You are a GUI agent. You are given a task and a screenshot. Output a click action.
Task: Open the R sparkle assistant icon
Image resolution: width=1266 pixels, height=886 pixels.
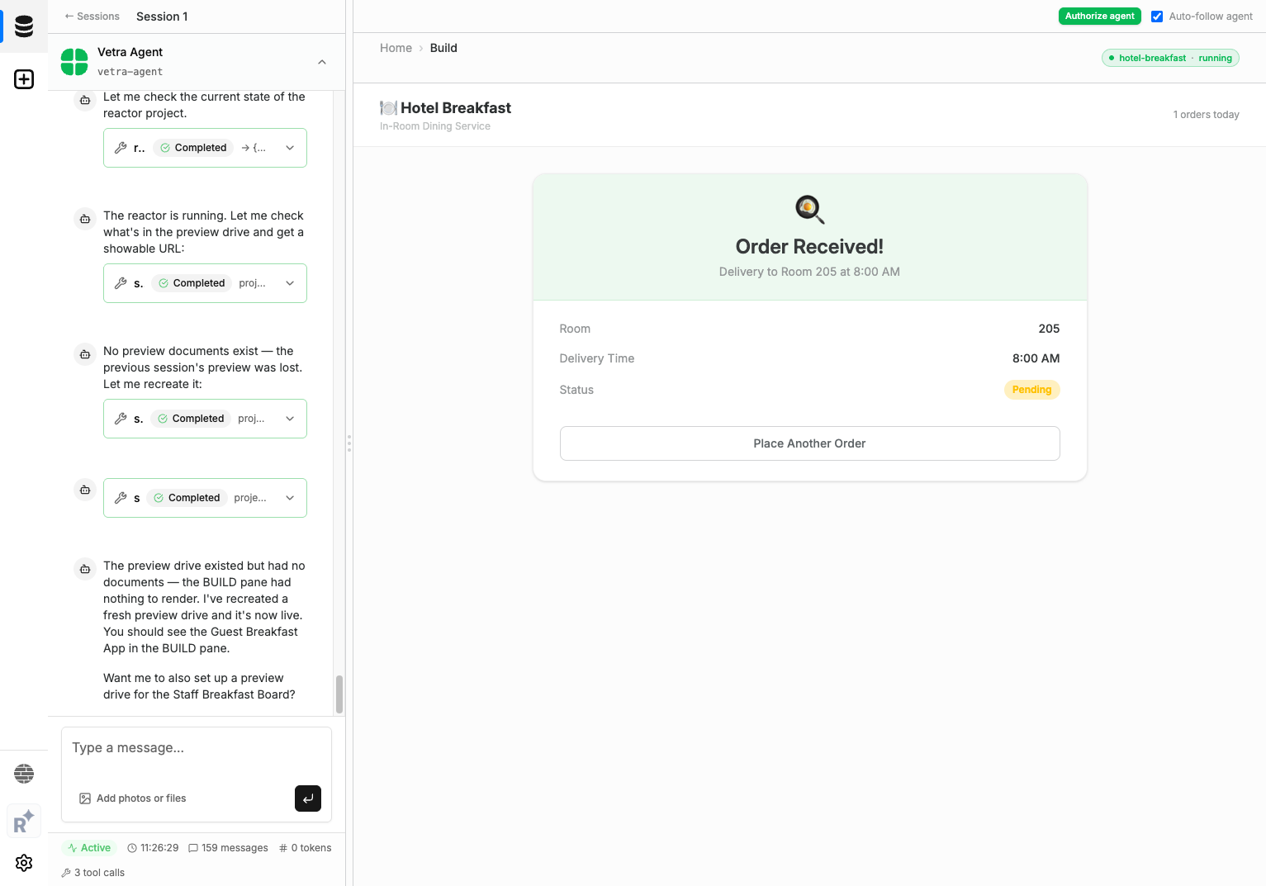pos(24,822)
